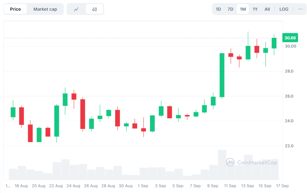
Task: Display one-year chart with 1Y
Action: [255, 9]
